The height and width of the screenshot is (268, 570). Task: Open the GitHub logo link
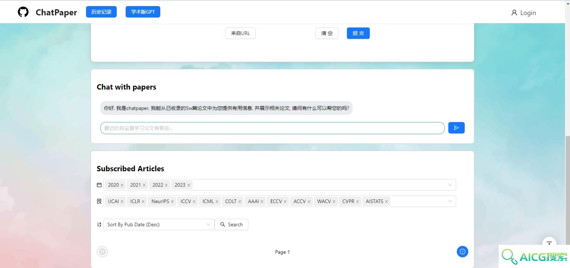click(23, 12)
